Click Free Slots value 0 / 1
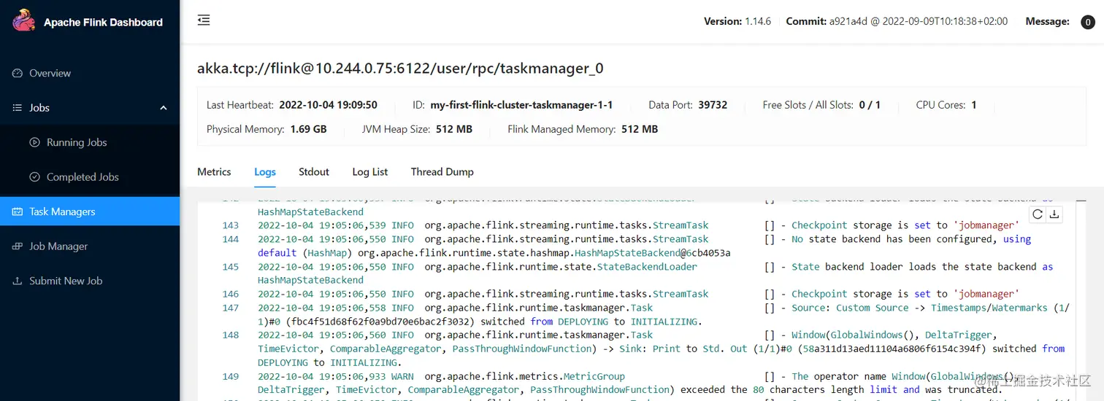The height and width of the screenshot is (401, 1104). pos(870,105)
